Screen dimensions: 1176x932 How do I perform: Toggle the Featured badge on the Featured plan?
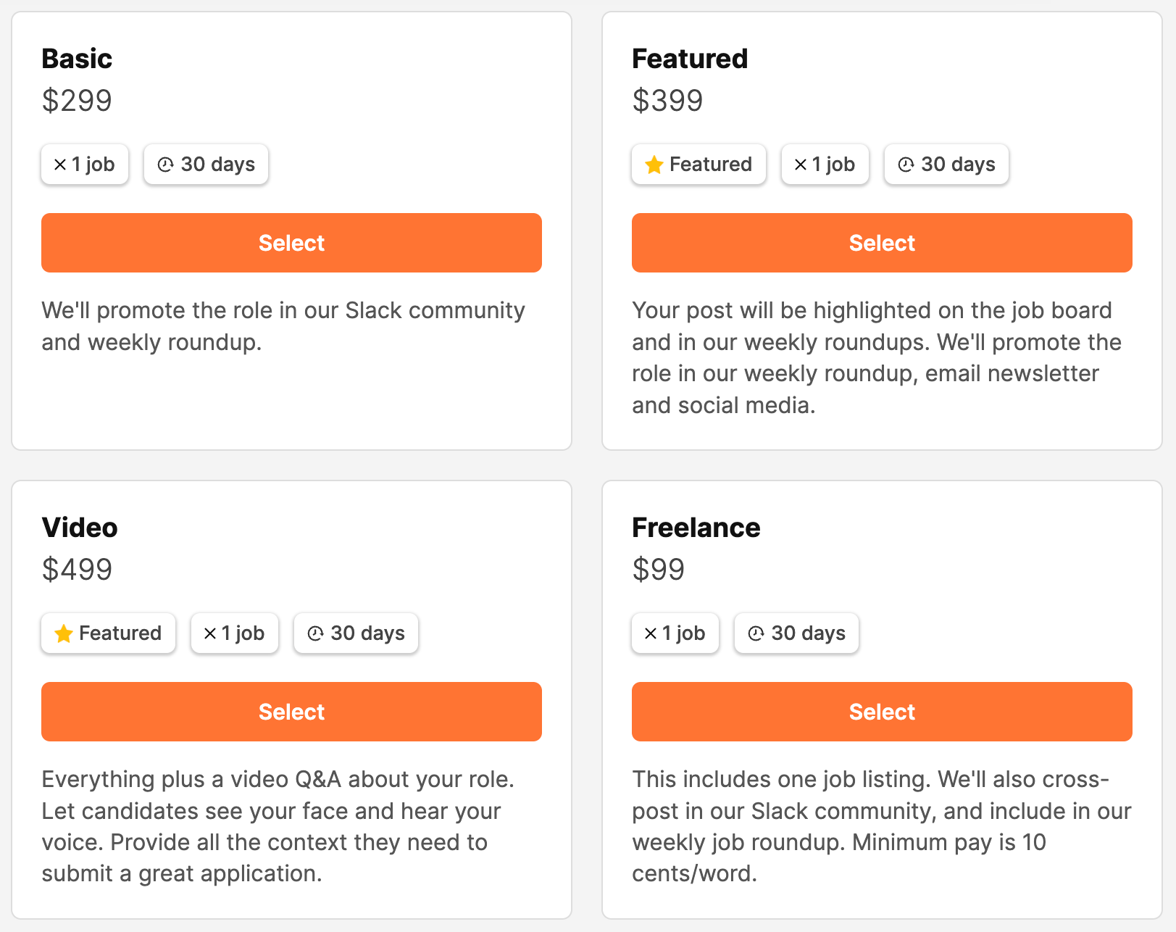698,165
